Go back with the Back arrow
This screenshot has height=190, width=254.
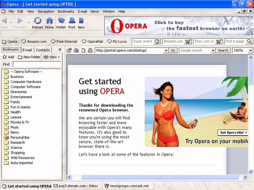click(x=4, y=23)
